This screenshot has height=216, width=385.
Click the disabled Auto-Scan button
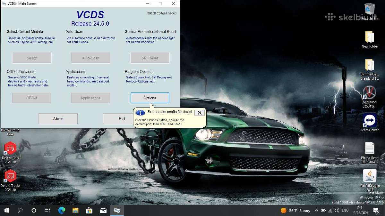pyautogui.click(x=90, y=58)
